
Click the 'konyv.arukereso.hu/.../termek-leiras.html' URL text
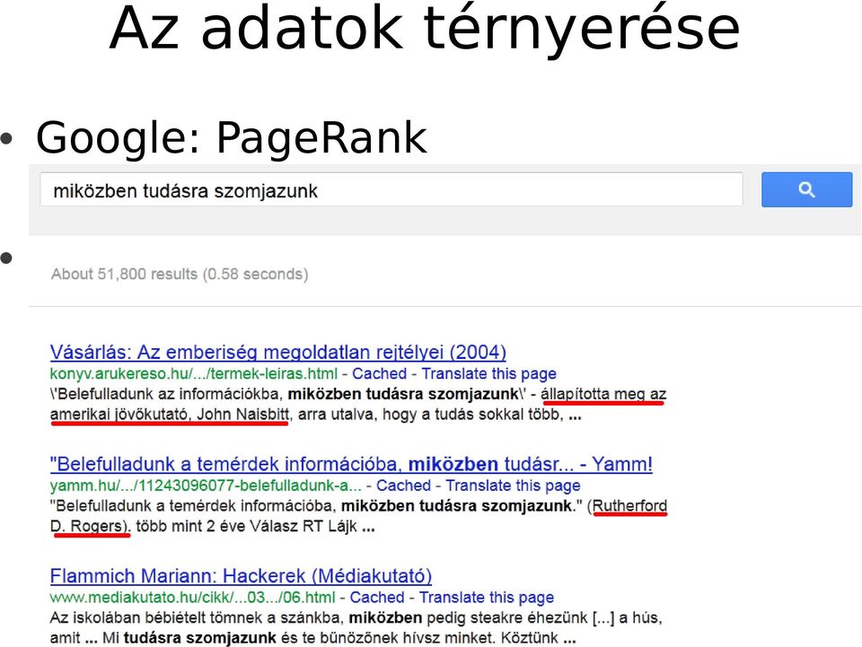tap(194, 373)
